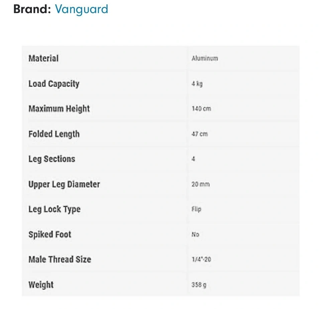The image size is (321, 309).
Task: Click the 47 cm folded value
Action: pos(200,134)
